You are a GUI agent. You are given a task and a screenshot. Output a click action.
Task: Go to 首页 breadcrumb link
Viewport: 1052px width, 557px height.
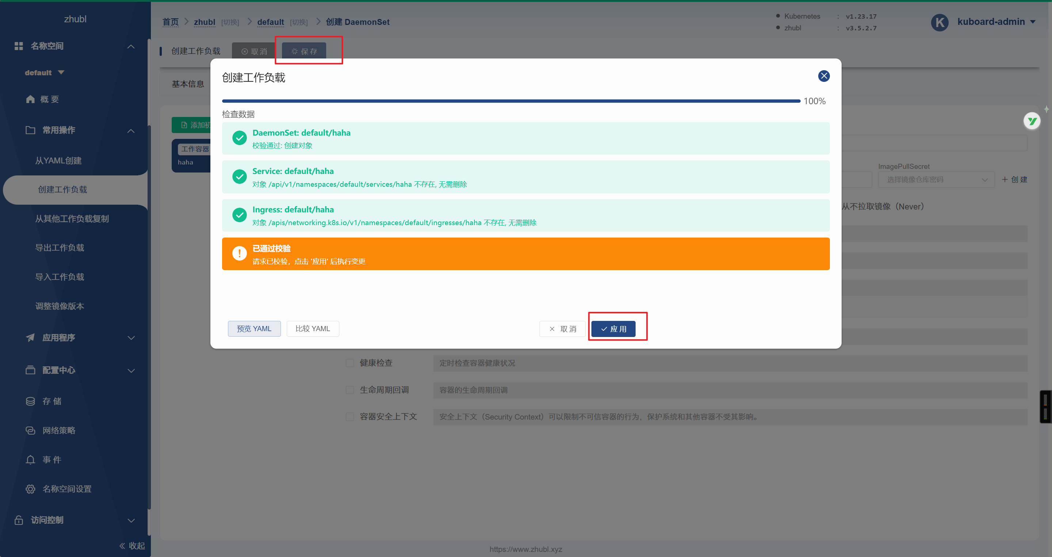pos(170,22)
